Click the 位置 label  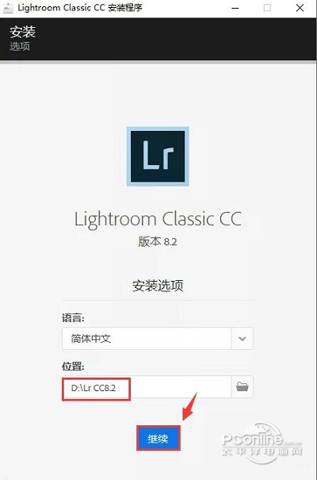73,366
